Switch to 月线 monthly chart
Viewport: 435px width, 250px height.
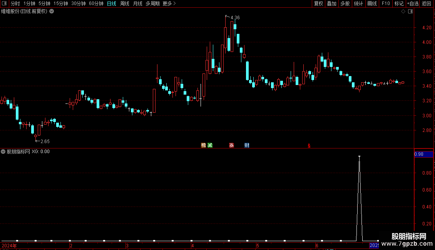(x=137, y=3)
